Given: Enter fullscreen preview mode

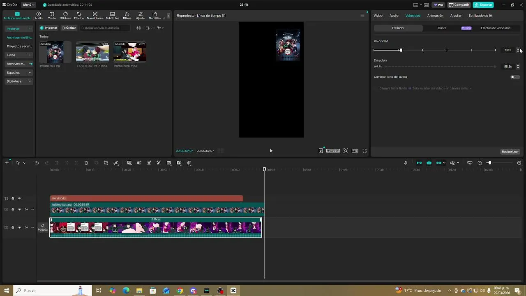Looking at the screenshot, I should coord(365,151).
